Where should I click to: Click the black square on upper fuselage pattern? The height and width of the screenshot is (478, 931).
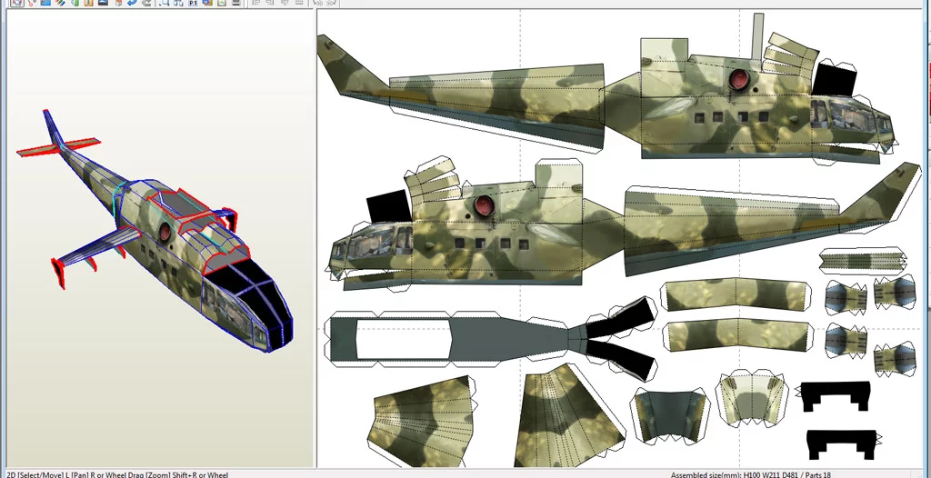click(x=835, y=78)
